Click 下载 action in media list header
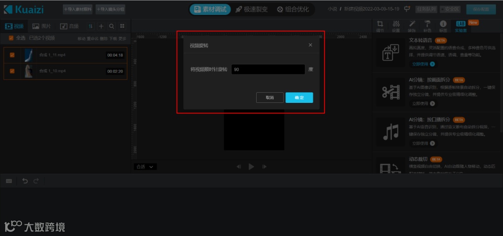The image size is (503, 236). point(113,39)
